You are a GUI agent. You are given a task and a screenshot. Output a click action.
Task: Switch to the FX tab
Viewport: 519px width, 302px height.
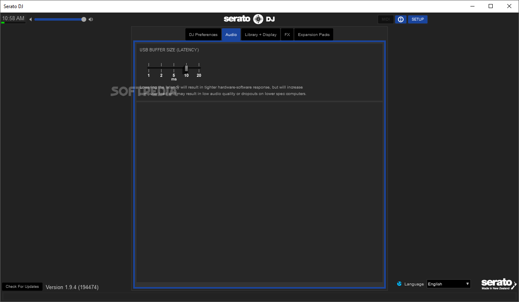tap(287, 35)
